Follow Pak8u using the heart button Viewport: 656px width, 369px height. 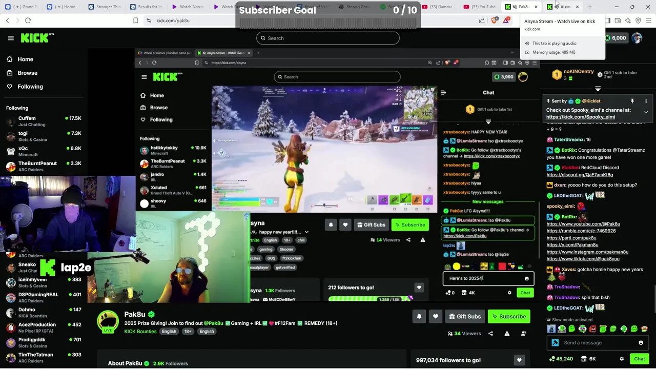(435, 317)
